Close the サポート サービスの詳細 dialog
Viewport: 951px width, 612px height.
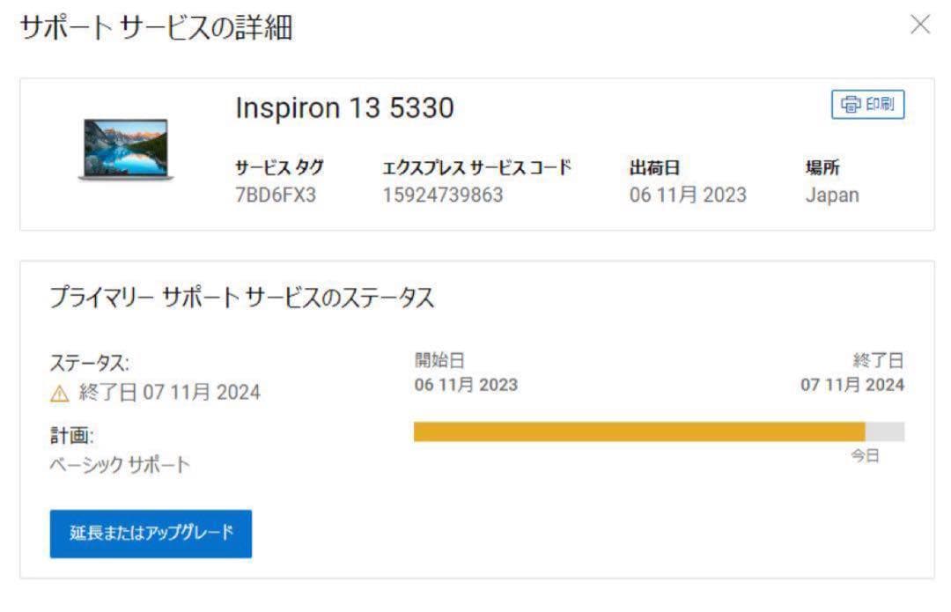tap(922, 25)
